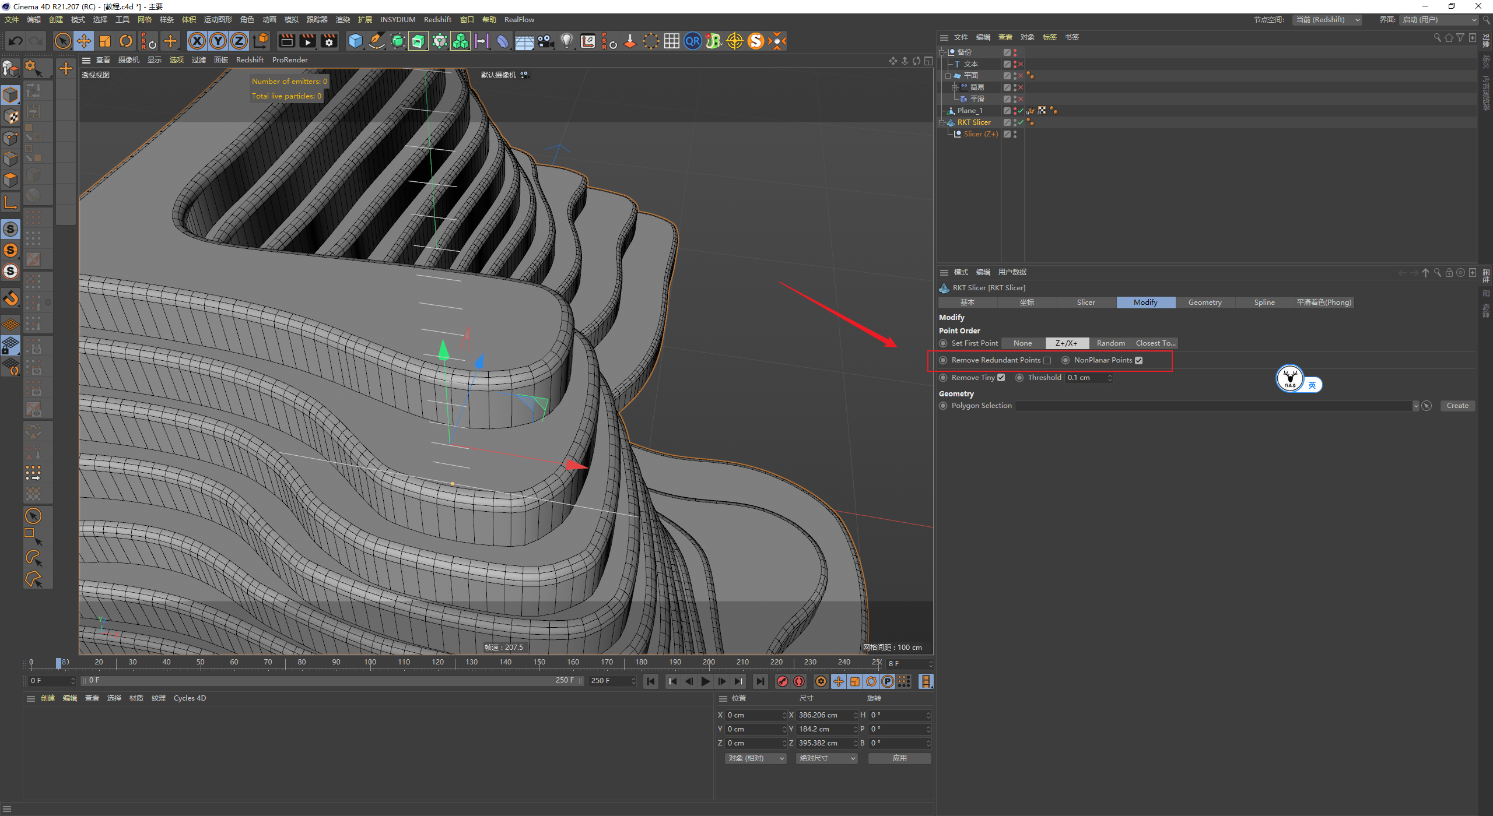Image resolution: width=1493 pixels, height=816 pixels.
Task: Select the Move tool in toolbar
Action: 84,41
